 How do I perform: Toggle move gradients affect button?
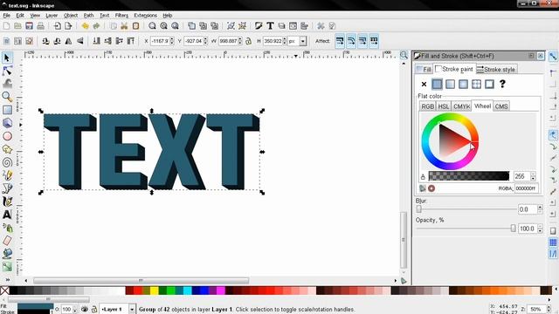[x=362, y=41]
